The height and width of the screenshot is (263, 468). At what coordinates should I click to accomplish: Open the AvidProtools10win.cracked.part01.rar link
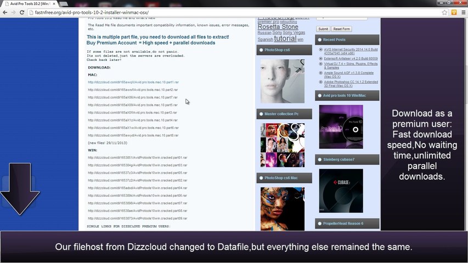(x=137, y=158)
